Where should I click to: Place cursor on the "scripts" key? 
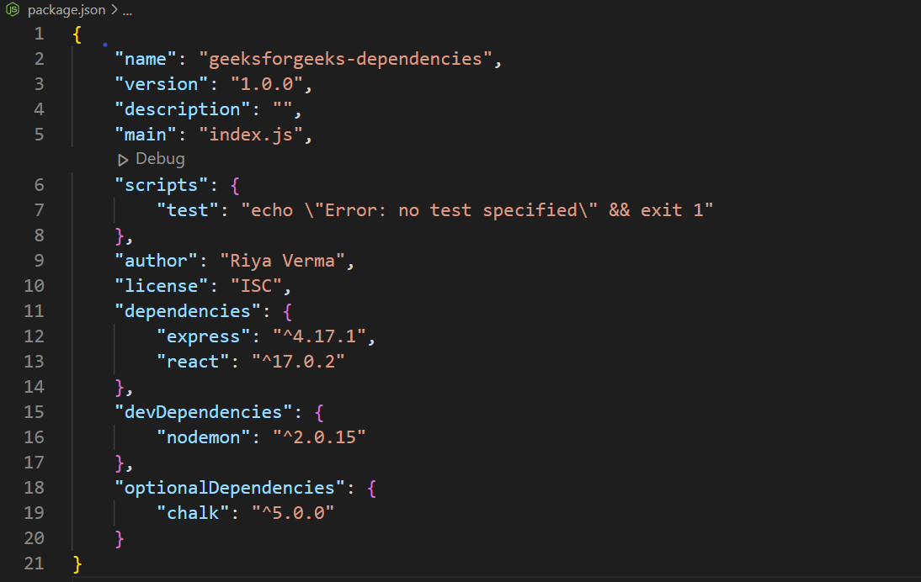coord(162,184)
